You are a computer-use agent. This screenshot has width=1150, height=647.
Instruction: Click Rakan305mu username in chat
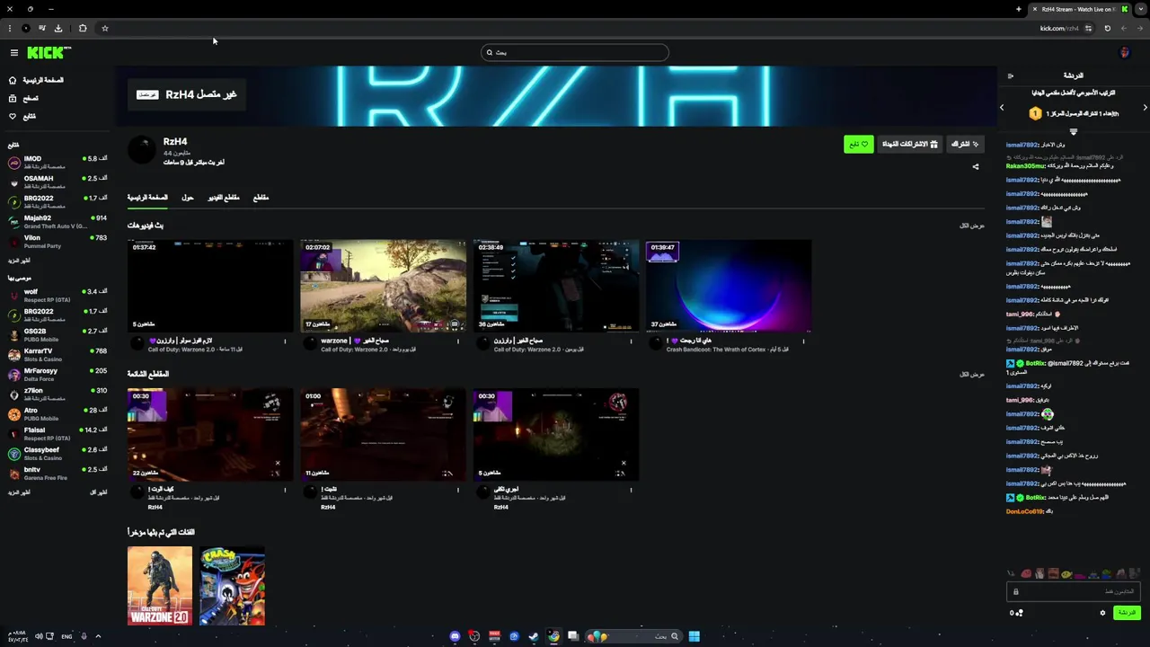pos(1024,166)
